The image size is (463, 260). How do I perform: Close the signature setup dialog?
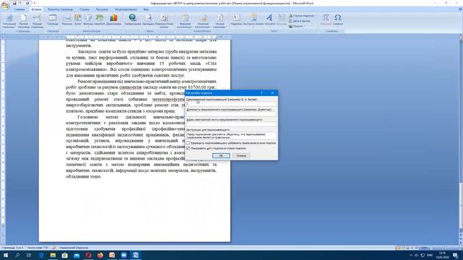(272, 93)
